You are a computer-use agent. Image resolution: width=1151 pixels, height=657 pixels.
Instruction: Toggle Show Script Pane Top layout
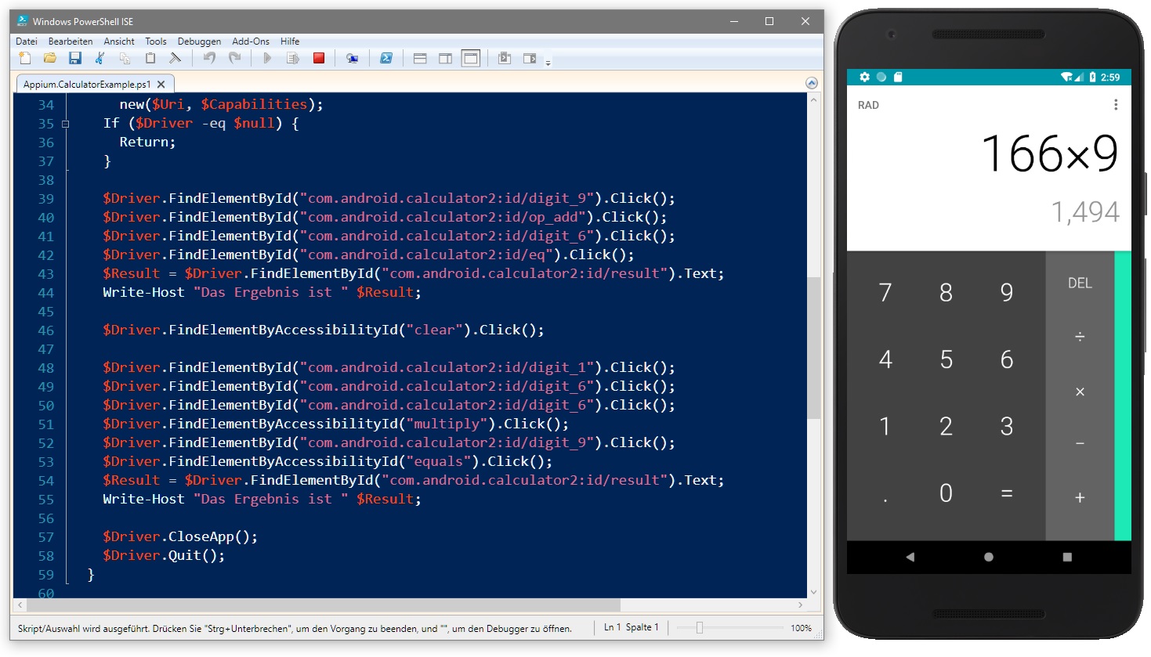tap(420, 58)
